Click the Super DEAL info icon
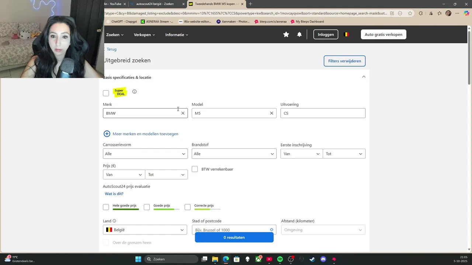 coord(134,92)
